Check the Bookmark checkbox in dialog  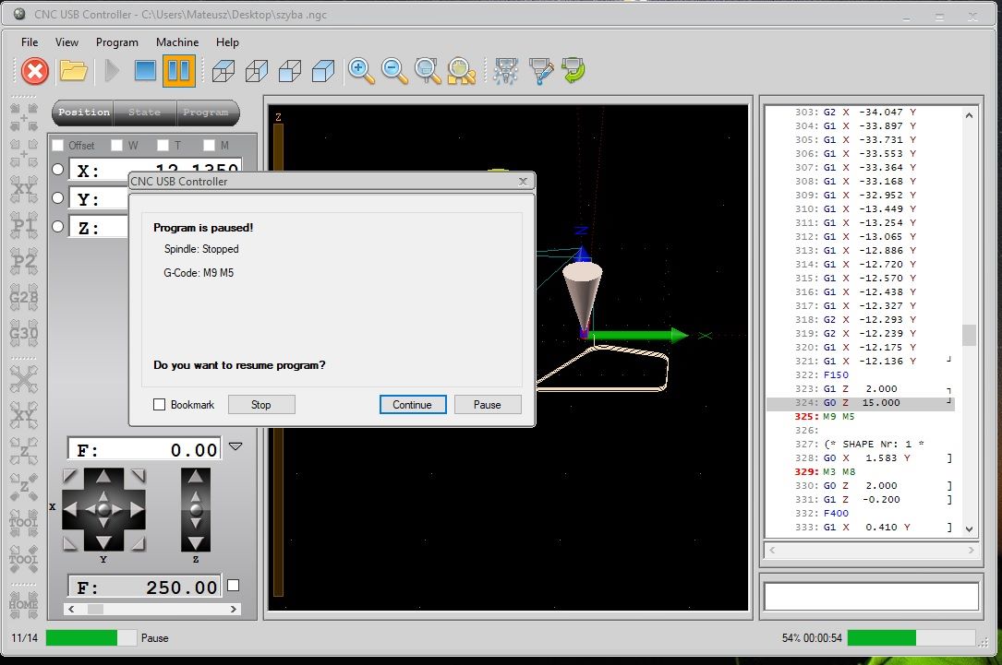pyautogui.click(x=160, y=405)
